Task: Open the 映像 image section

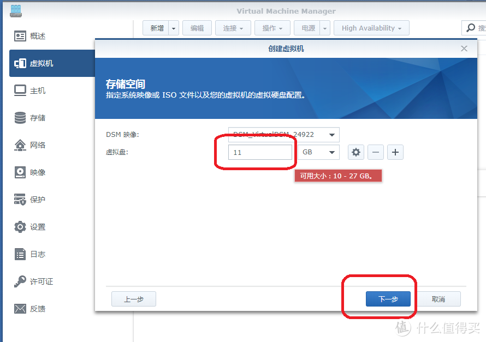Action: tap(29, 172)
